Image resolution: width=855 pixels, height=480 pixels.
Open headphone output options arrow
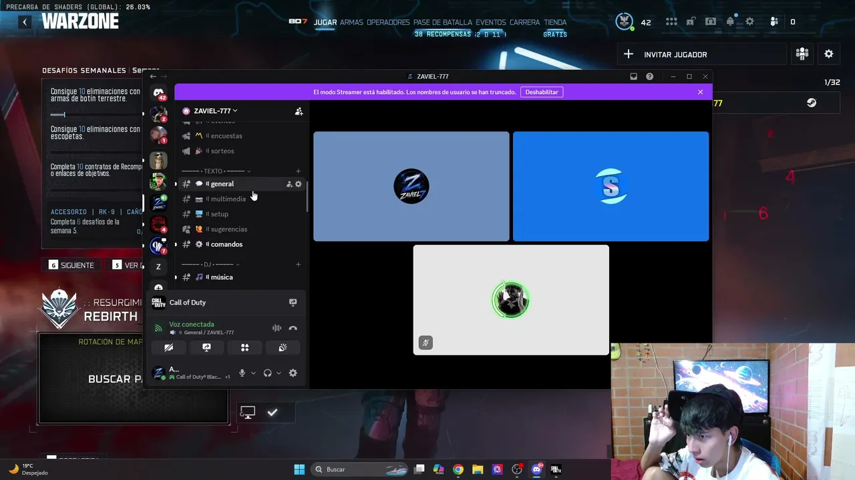(x=279, y=373)
